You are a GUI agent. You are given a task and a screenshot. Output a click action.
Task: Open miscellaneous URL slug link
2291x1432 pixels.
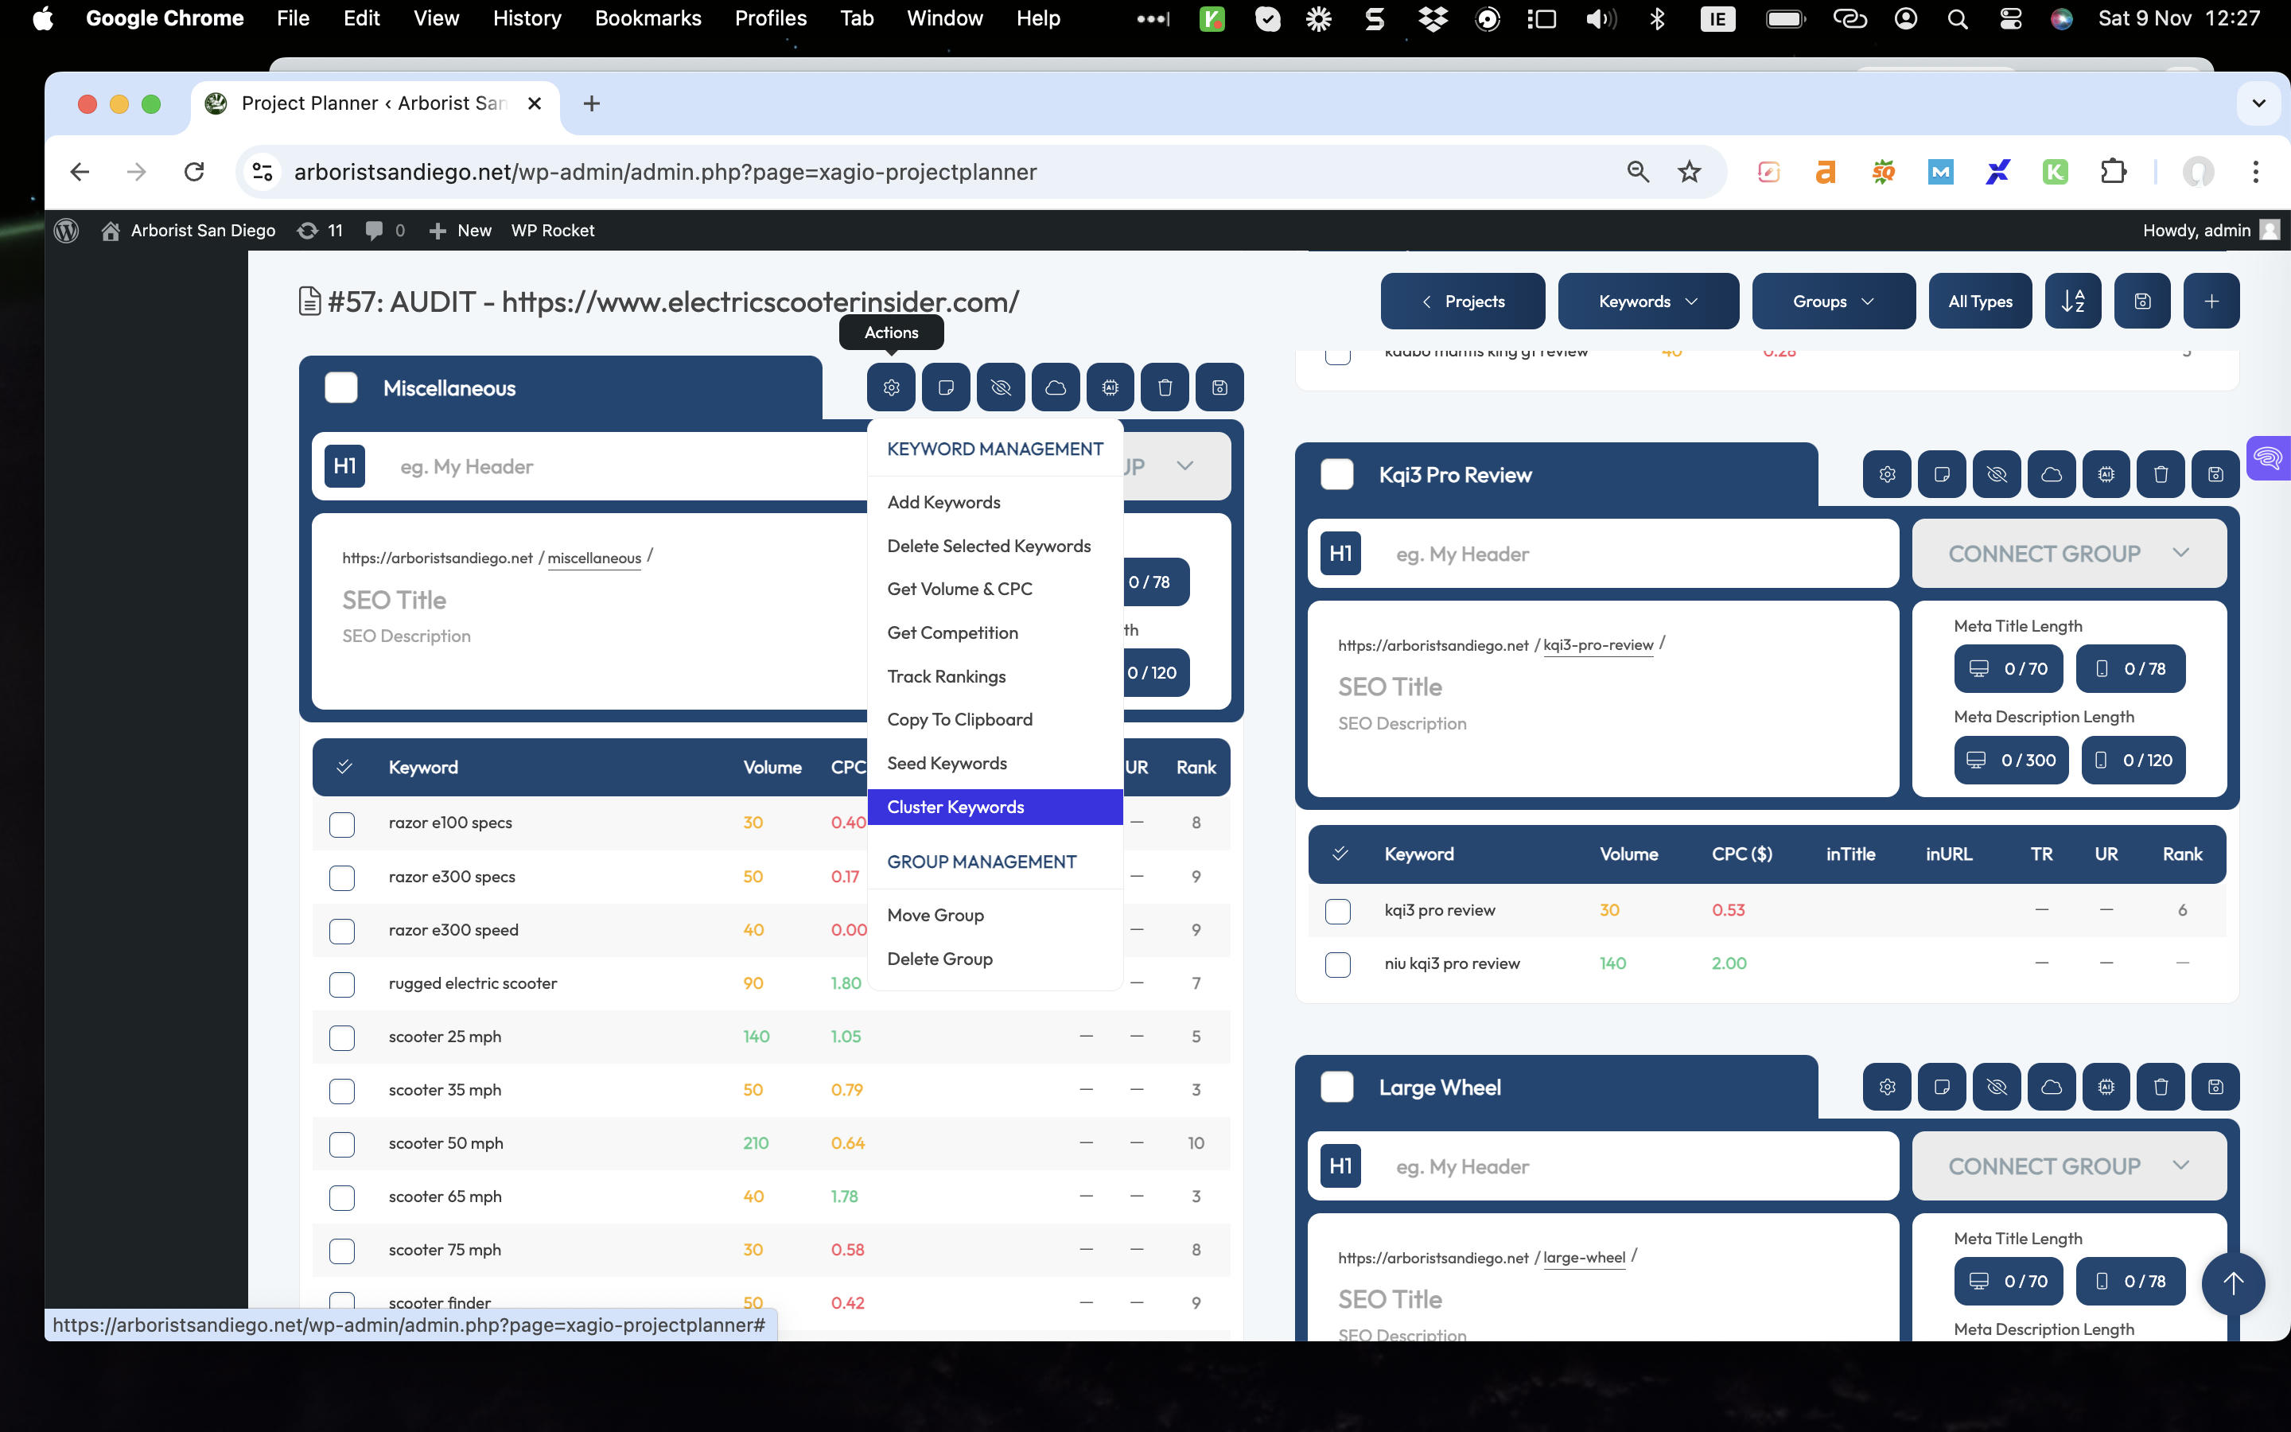click(593, 558)
